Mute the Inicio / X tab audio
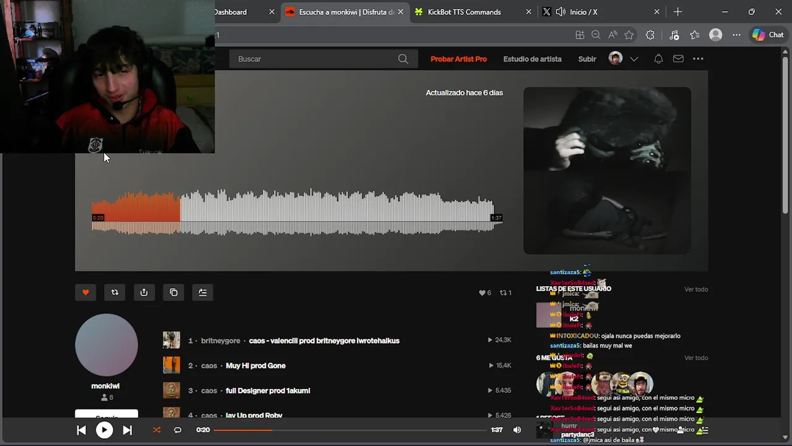 [561, 12]
